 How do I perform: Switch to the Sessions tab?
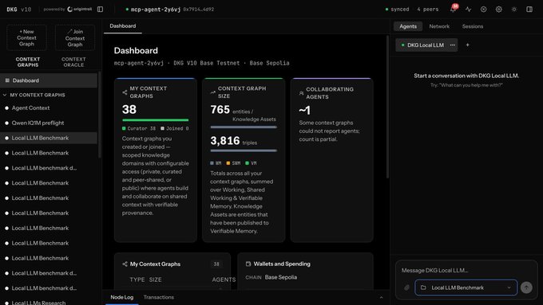pos(473,26)
